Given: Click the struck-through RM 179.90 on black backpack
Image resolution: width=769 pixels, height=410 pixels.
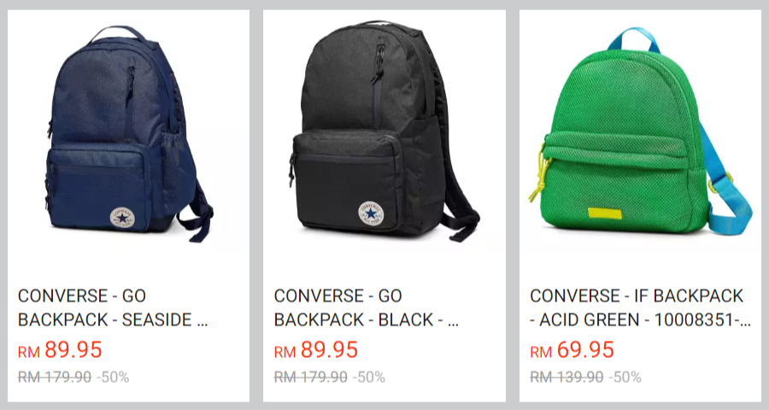Looking at the screenshot, I should [310, 378].
